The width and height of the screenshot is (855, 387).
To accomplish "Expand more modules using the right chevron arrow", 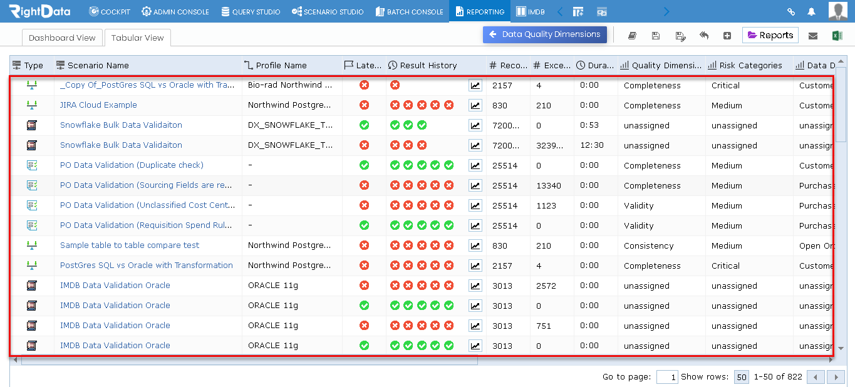I will pos(666,11).
